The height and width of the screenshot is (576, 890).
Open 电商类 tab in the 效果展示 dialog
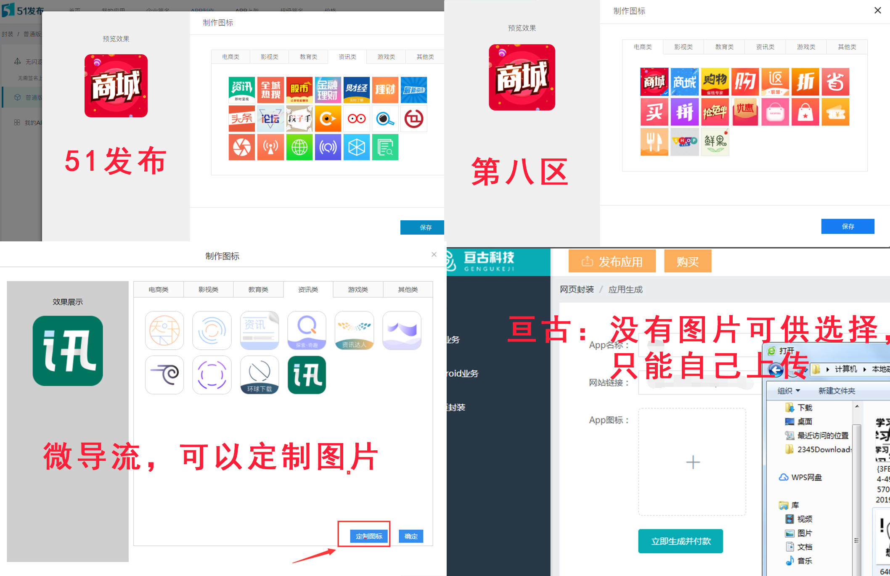click(x=159, y=290)
